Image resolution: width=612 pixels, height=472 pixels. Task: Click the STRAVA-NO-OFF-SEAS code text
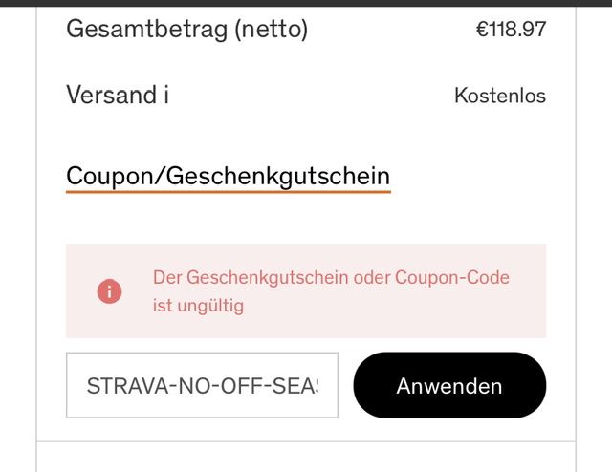pyautogui.click(x=202, y=386)
